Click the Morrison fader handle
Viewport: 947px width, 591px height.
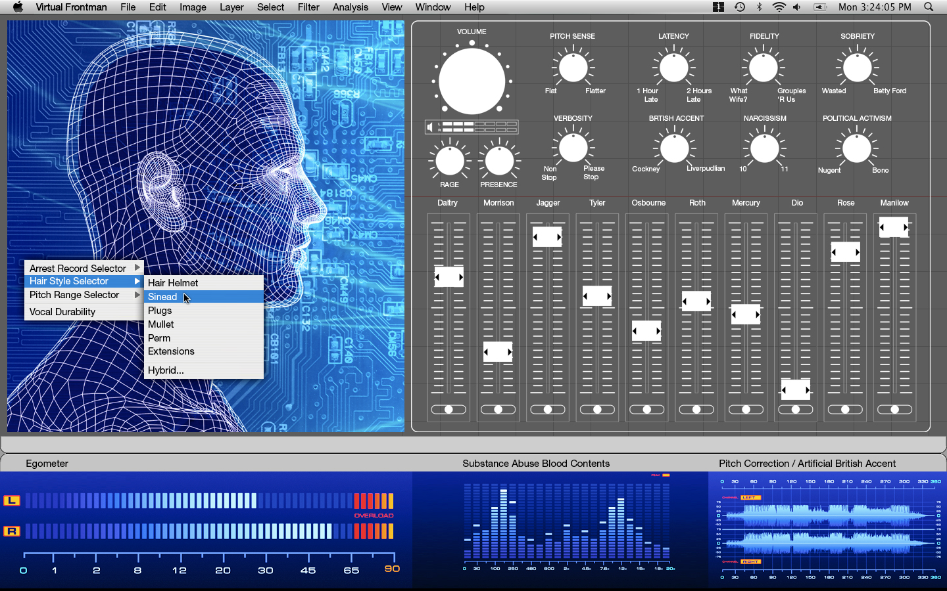click(498, 352)
